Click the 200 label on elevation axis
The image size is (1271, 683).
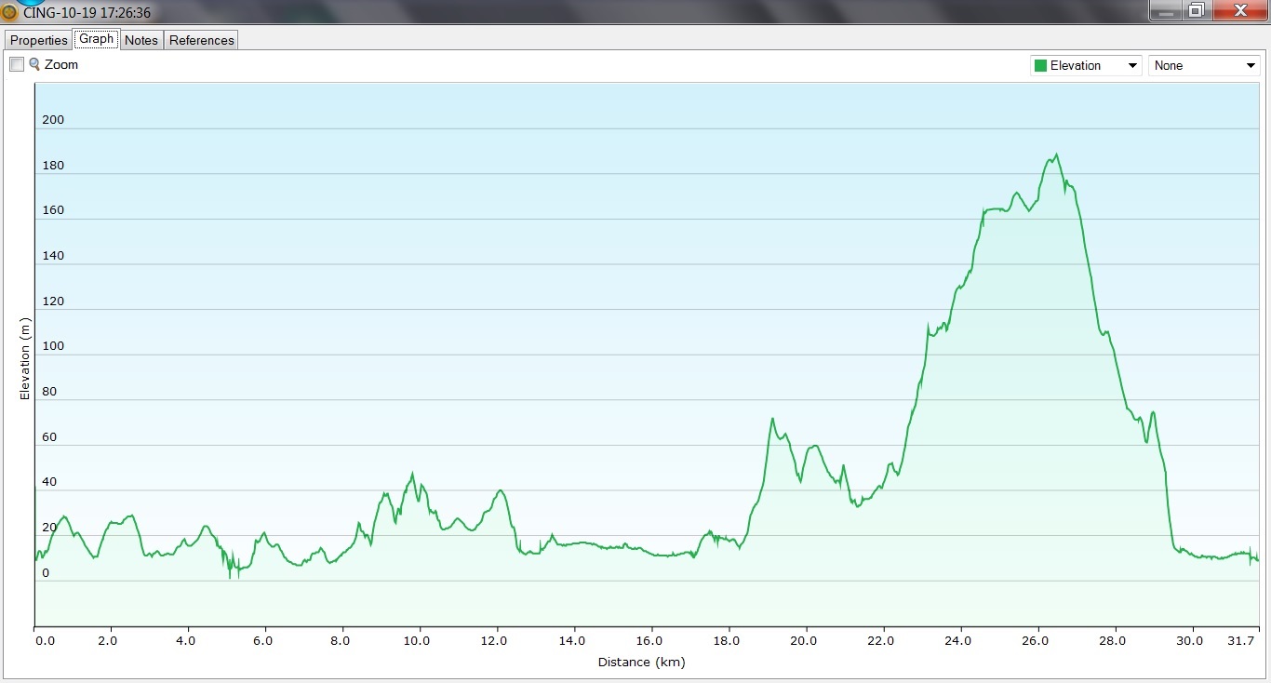(53, 120)
